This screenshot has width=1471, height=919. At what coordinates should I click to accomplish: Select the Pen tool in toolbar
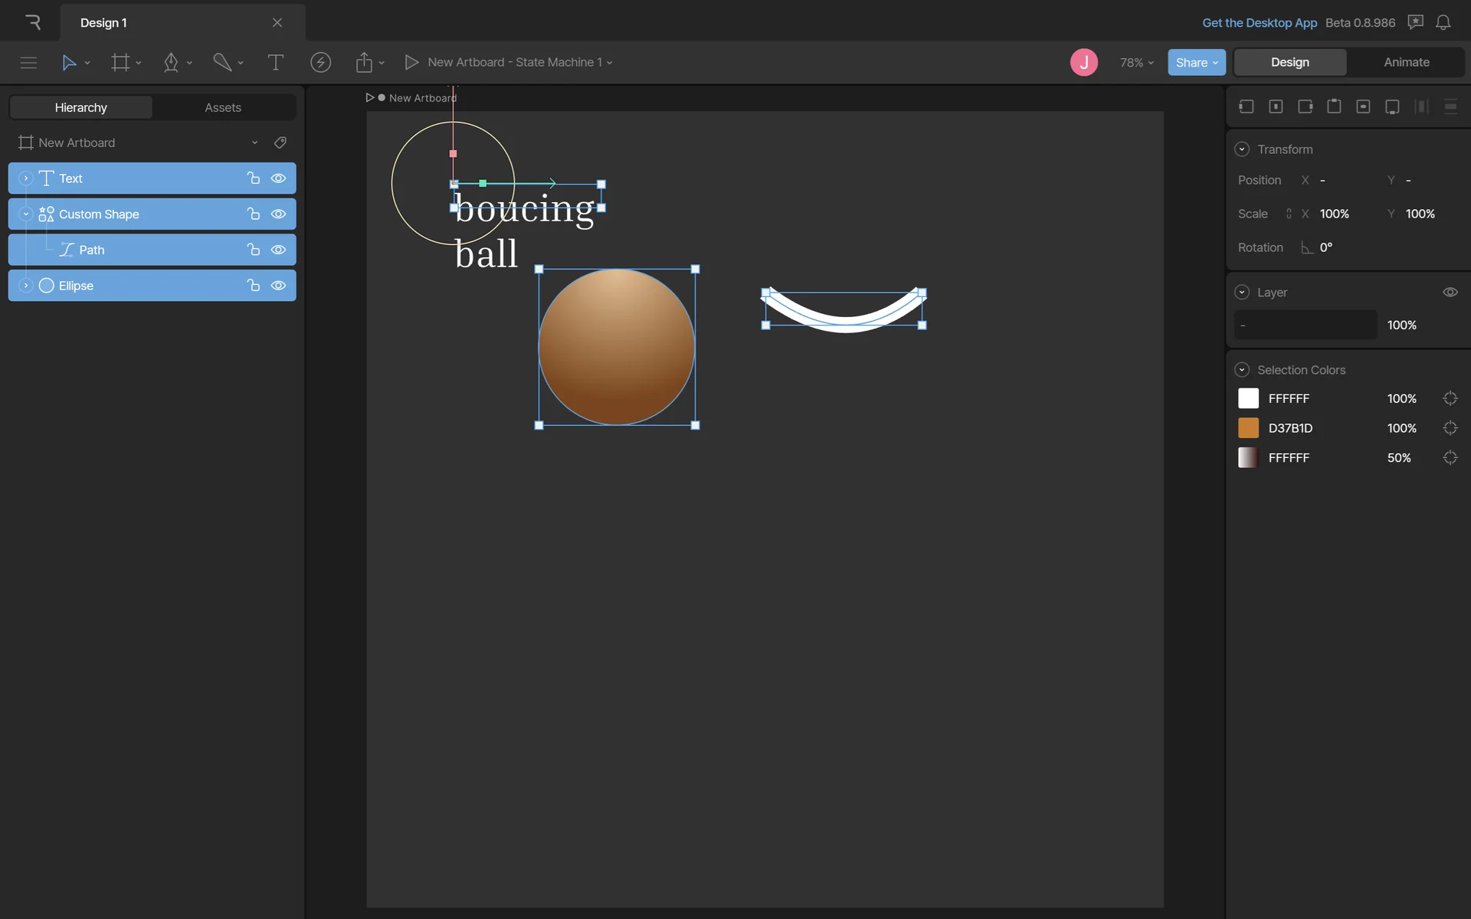pos(171,62)
